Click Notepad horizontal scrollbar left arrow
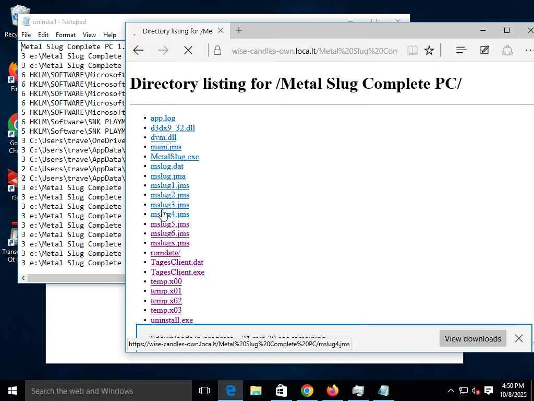Screen dimensions: 534x401 23,278
